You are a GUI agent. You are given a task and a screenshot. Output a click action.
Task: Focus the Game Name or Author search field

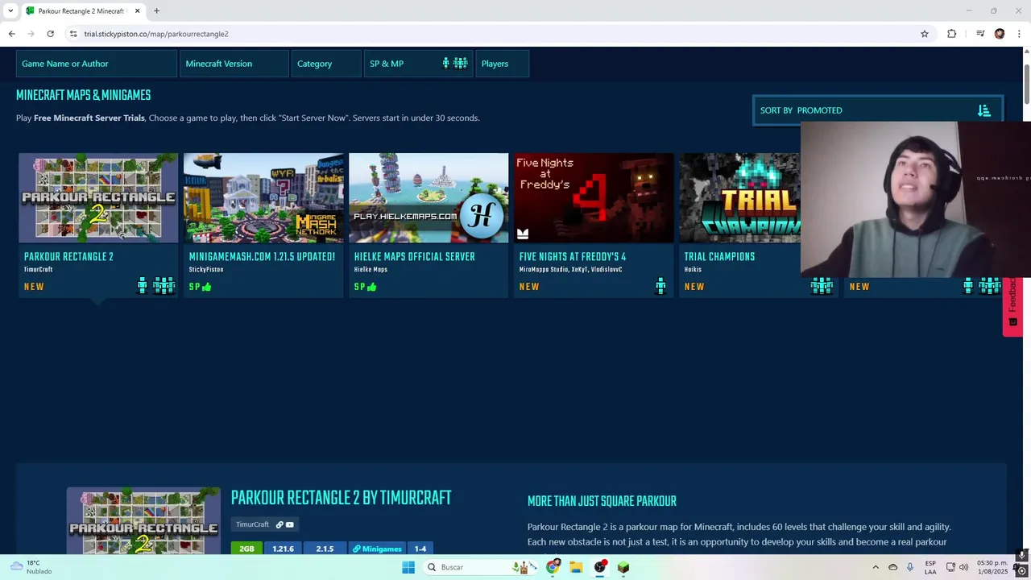click(97, 64)
